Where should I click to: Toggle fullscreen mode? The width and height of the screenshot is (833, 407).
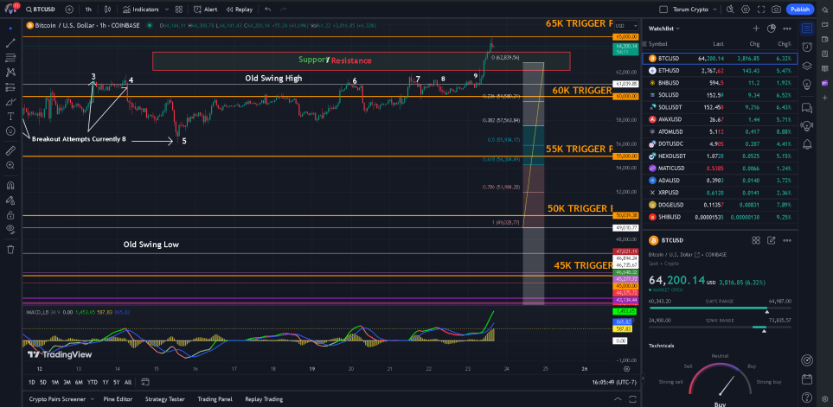click(x=761, y=10)
